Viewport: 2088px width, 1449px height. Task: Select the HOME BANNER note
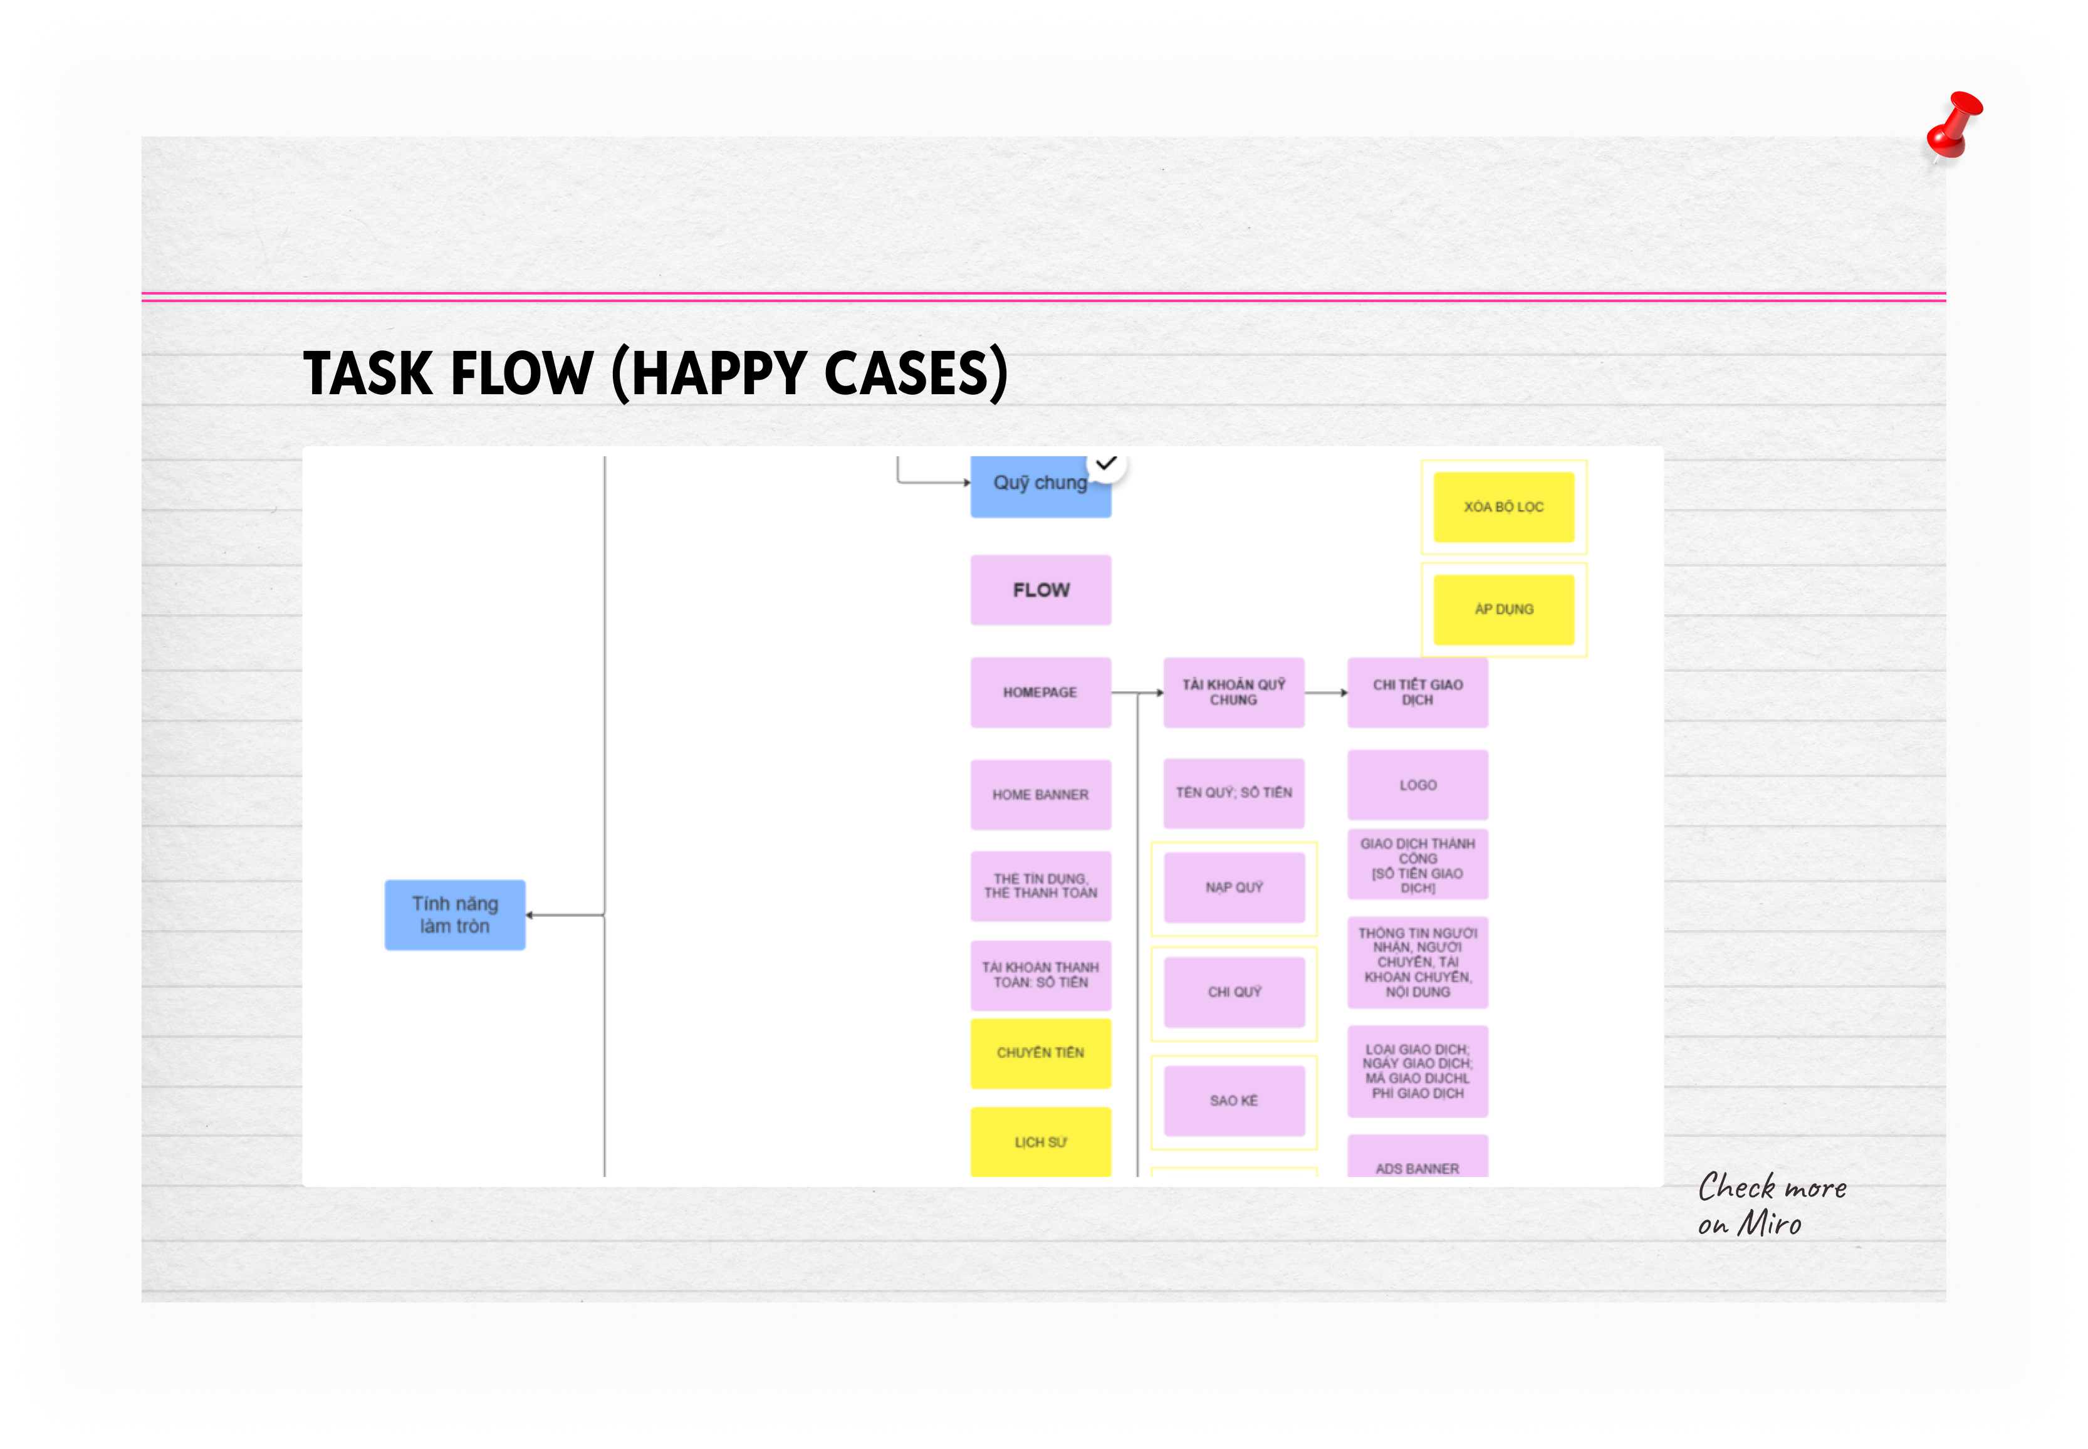1040,795
